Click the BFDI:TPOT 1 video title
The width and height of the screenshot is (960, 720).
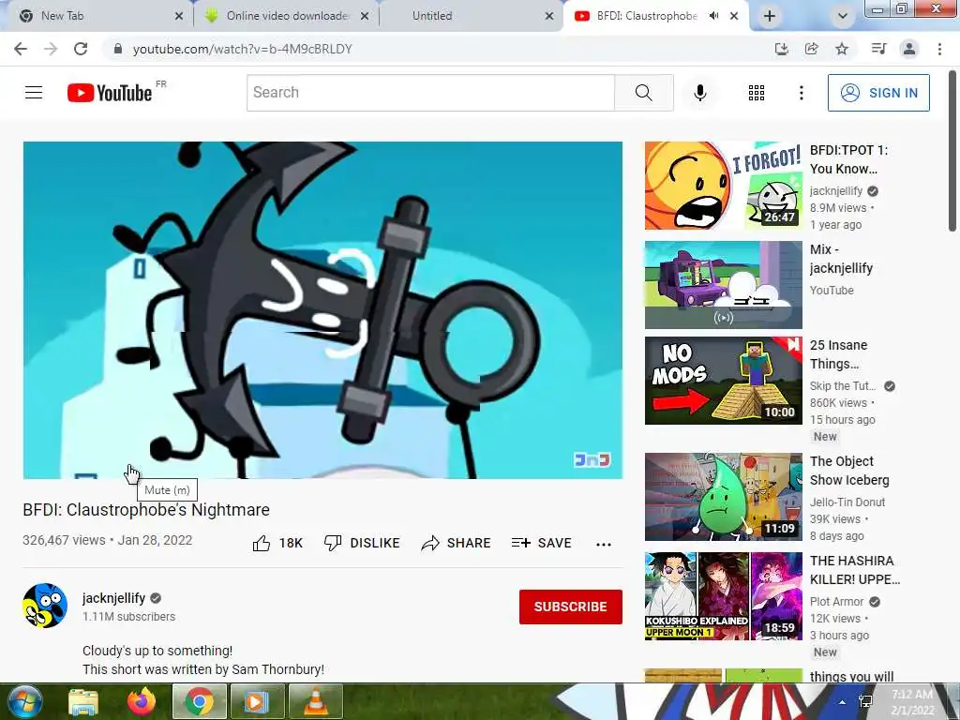[x=848, y=159]
